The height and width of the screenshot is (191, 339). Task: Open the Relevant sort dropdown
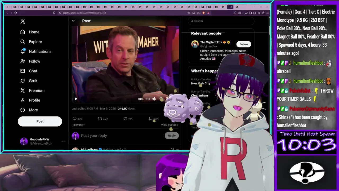(78, 125)
